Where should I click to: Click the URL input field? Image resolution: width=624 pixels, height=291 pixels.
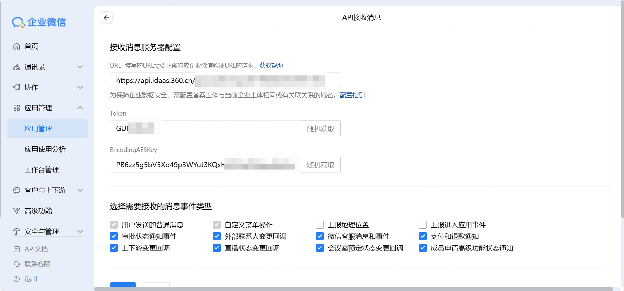(x=225, y=80)
